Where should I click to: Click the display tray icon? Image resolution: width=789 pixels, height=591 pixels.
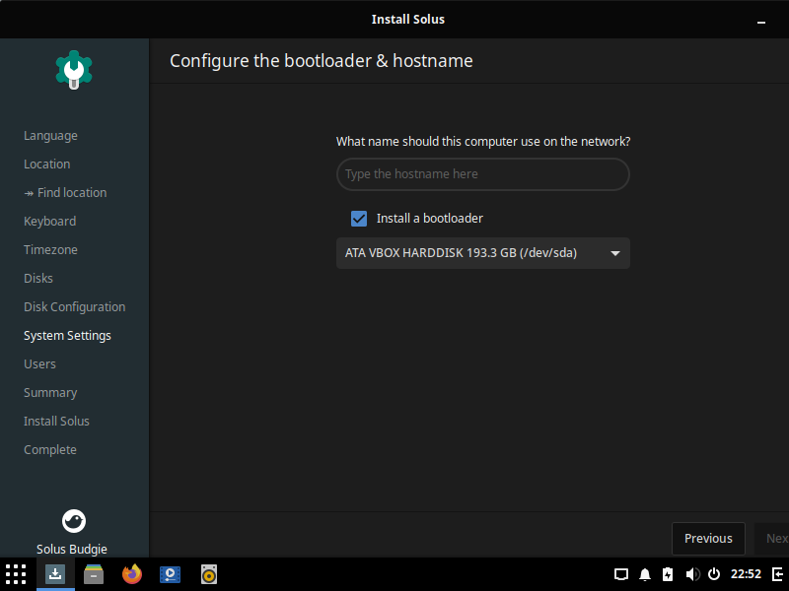[621, 574]
